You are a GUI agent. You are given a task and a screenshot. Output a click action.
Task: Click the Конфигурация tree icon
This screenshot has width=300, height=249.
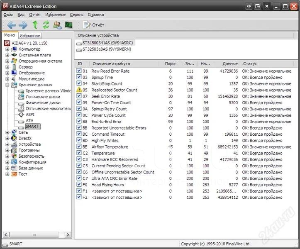pos(14,162)
